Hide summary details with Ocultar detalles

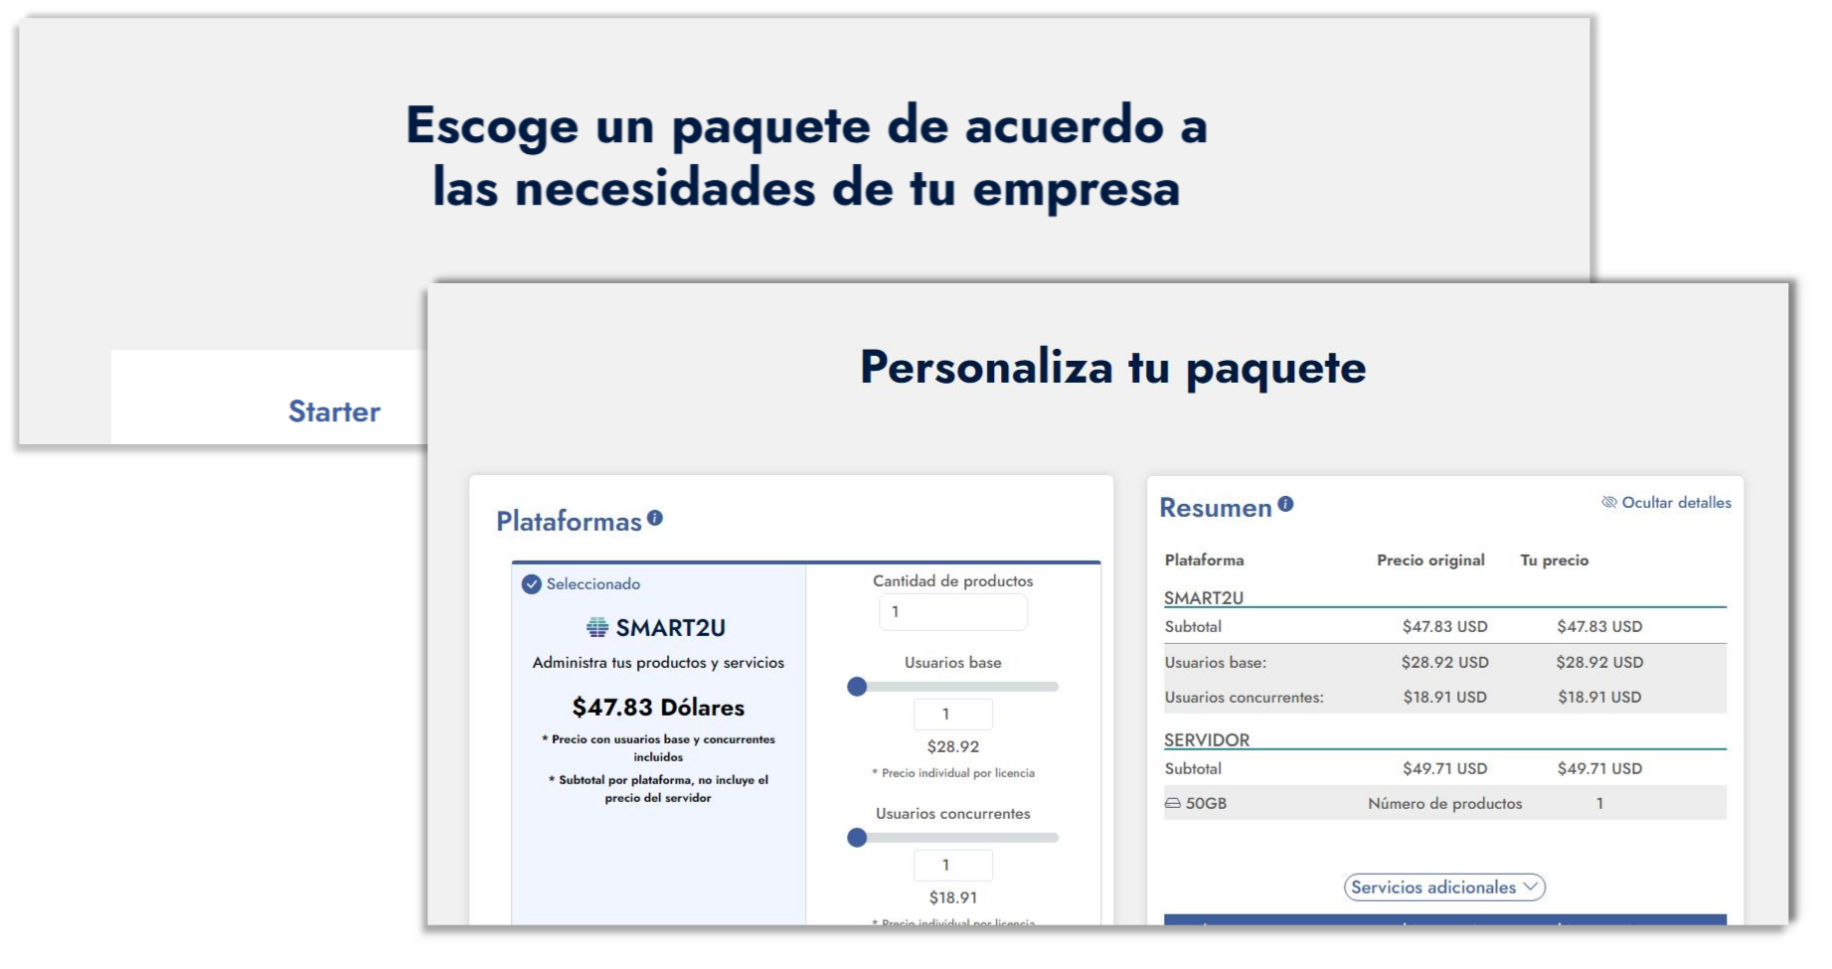(x=1666, y=503)
